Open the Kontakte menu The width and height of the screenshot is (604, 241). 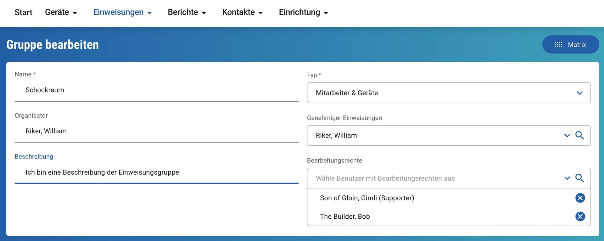[243, 12]
